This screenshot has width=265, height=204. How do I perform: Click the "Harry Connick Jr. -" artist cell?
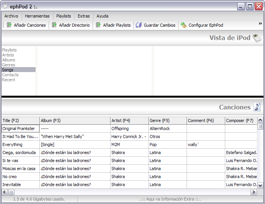coord(129,137)
